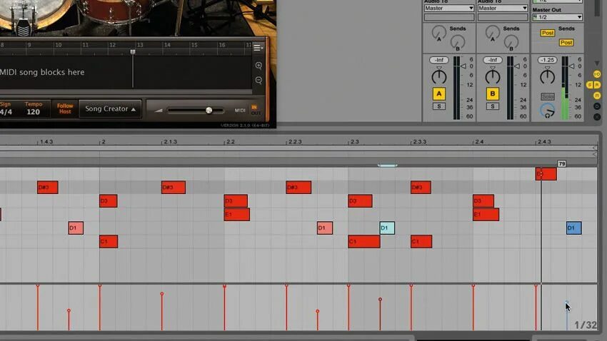Select the E1 note at beat 2.2
Screen dimensions: 607x341
[236, 215]
